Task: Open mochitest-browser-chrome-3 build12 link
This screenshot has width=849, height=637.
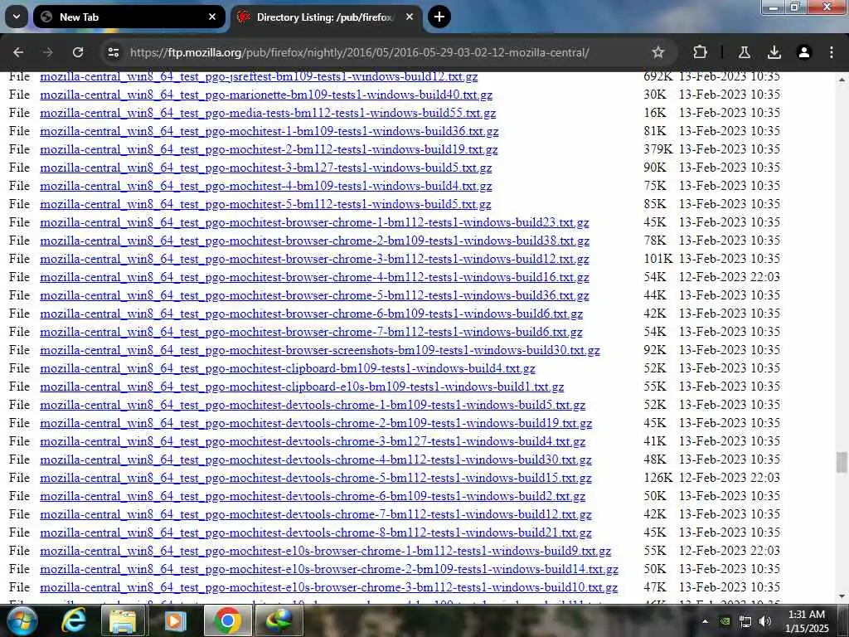Action: [x=314, y=259]
